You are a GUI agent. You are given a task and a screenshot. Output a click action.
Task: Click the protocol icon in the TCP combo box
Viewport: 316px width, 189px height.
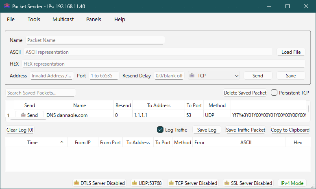[x=192, y=76]
